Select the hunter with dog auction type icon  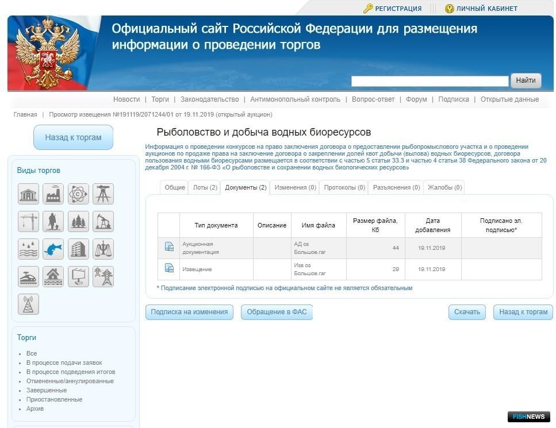tap(53, 221)
